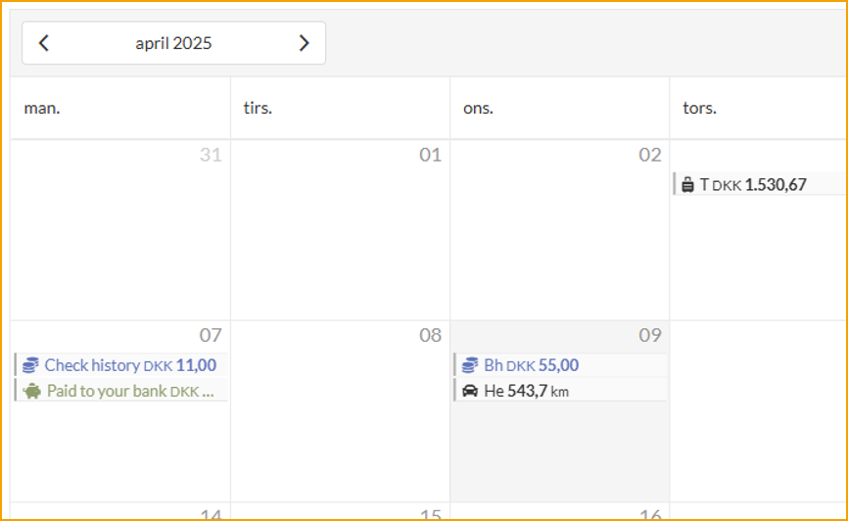Click the tirs. column header
This screenshot has height=521, width=848.
pyautogui.click(x=258, y=108)
